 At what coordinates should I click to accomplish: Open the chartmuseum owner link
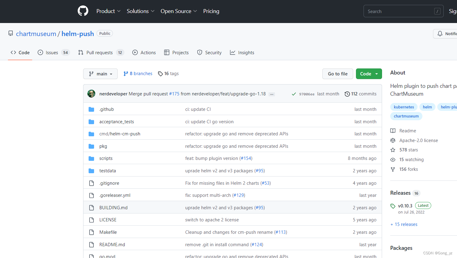pyautogui.click(x=36, y=34)
